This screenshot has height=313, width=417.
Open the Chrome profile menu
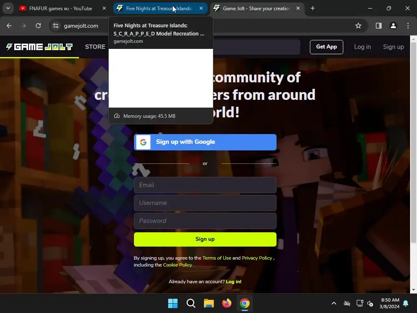tap(393, 26)
